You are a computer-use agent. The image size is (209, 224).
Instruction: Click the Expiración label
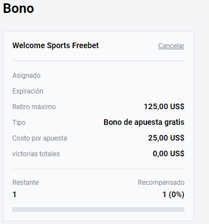tap(28, 91)
